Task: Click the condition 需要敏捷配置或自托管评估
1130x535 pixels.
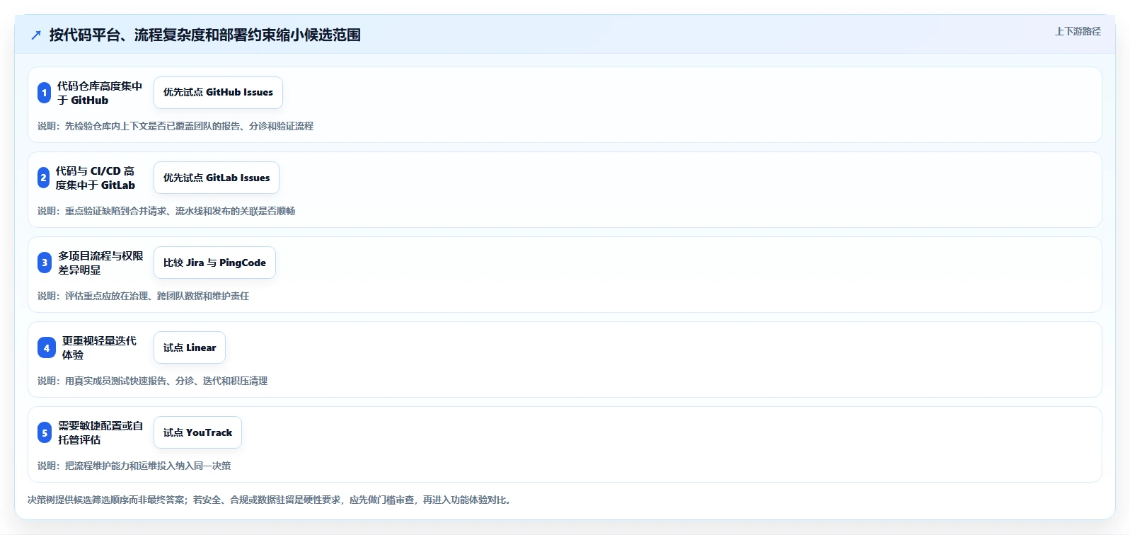Action: [100, 432]
